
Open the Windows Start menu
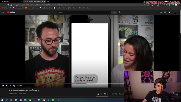(x=2, y=100)
